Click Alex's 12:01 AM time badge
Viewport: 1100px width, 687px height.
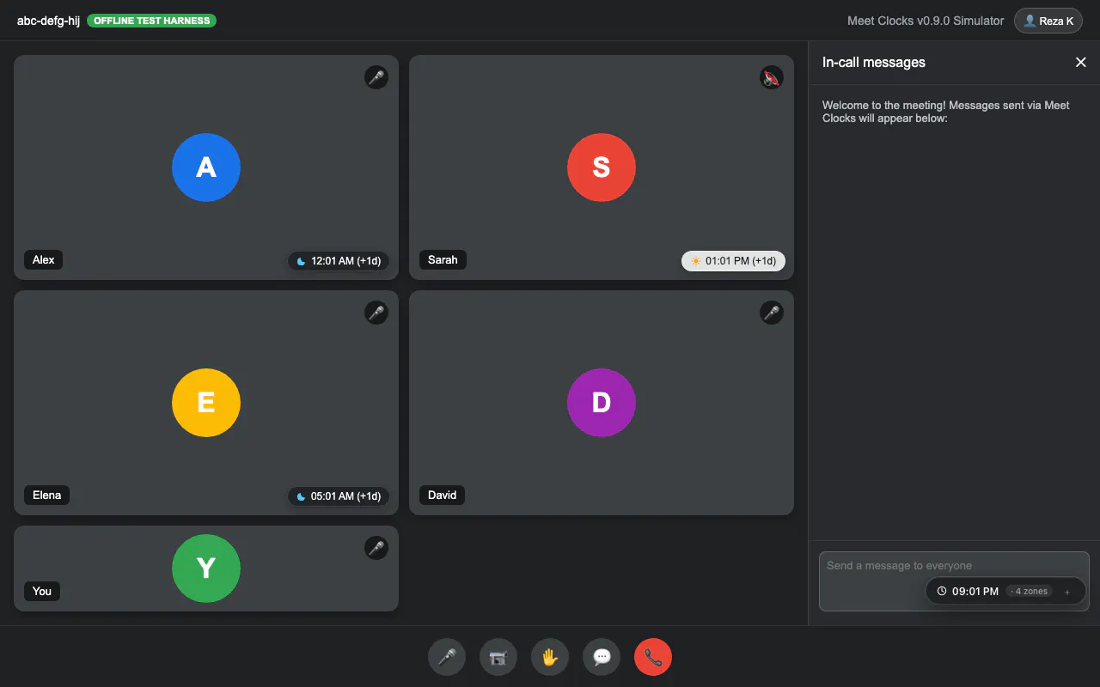(x=339, y=261)
